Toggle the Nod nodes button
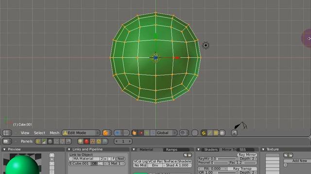Viewport: 311px width, 174px height. point(121,159)
